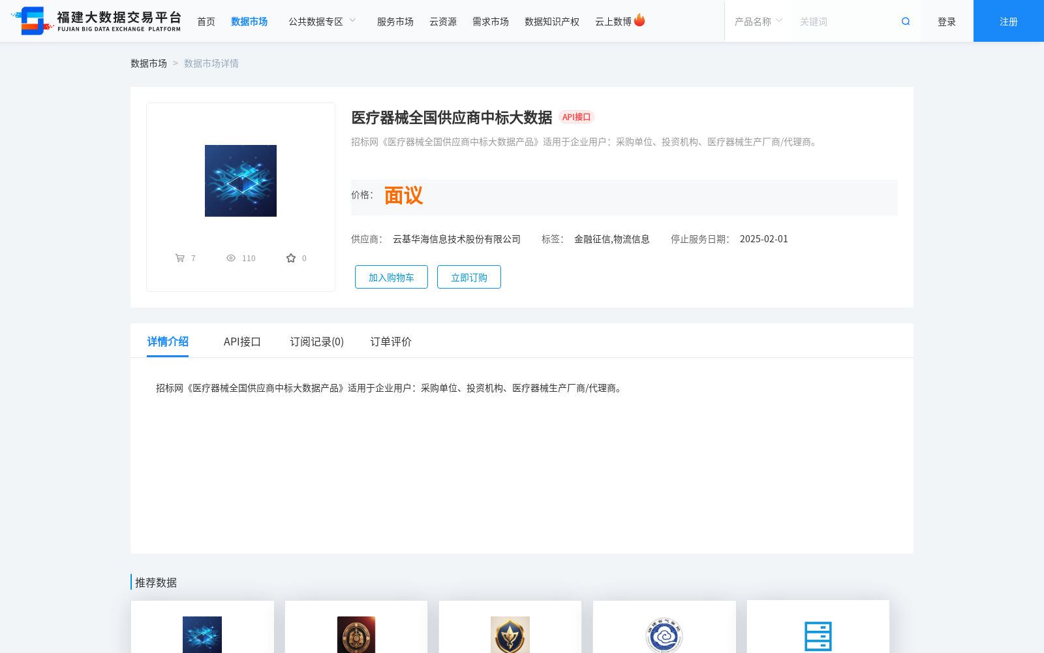Switch to the API接口 tab
Viewport: 1044px width, 653px height.
(242, 342)
